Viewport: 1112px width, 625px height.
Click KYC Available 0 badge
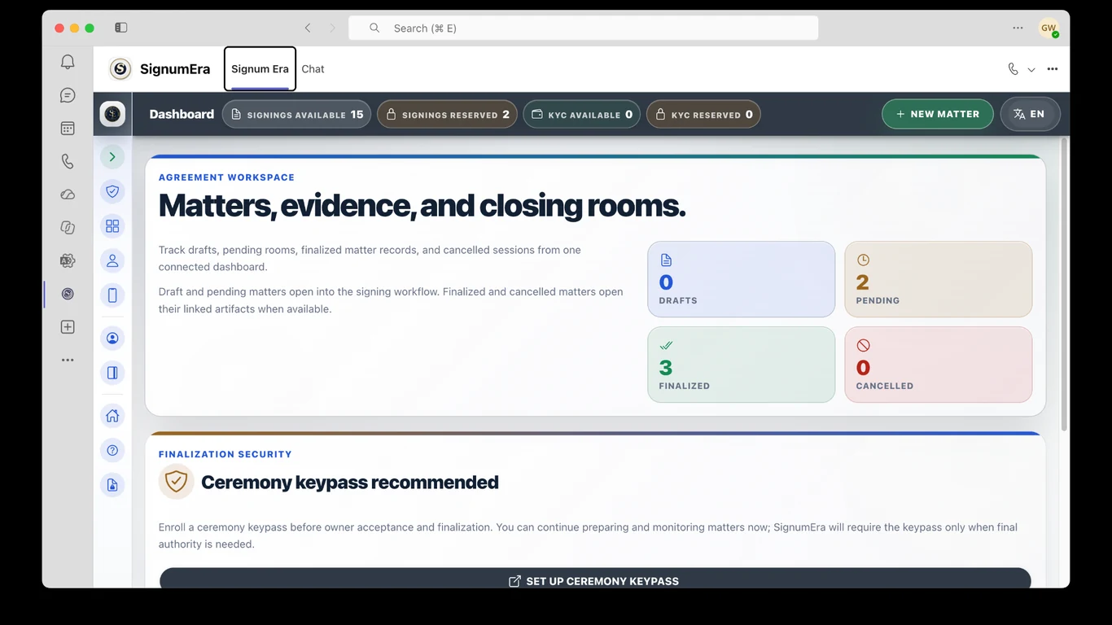click(581, 114)
